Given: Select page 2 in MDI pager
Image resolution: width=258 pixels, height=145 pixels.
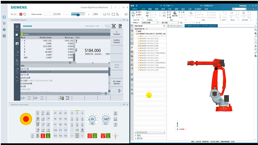Looking at the screenshot, I should tap(109, 93).
